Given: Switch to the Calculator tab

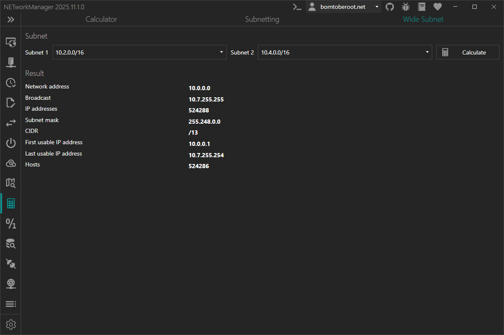Looking at the screenshot, I should [x=101, y=19].
